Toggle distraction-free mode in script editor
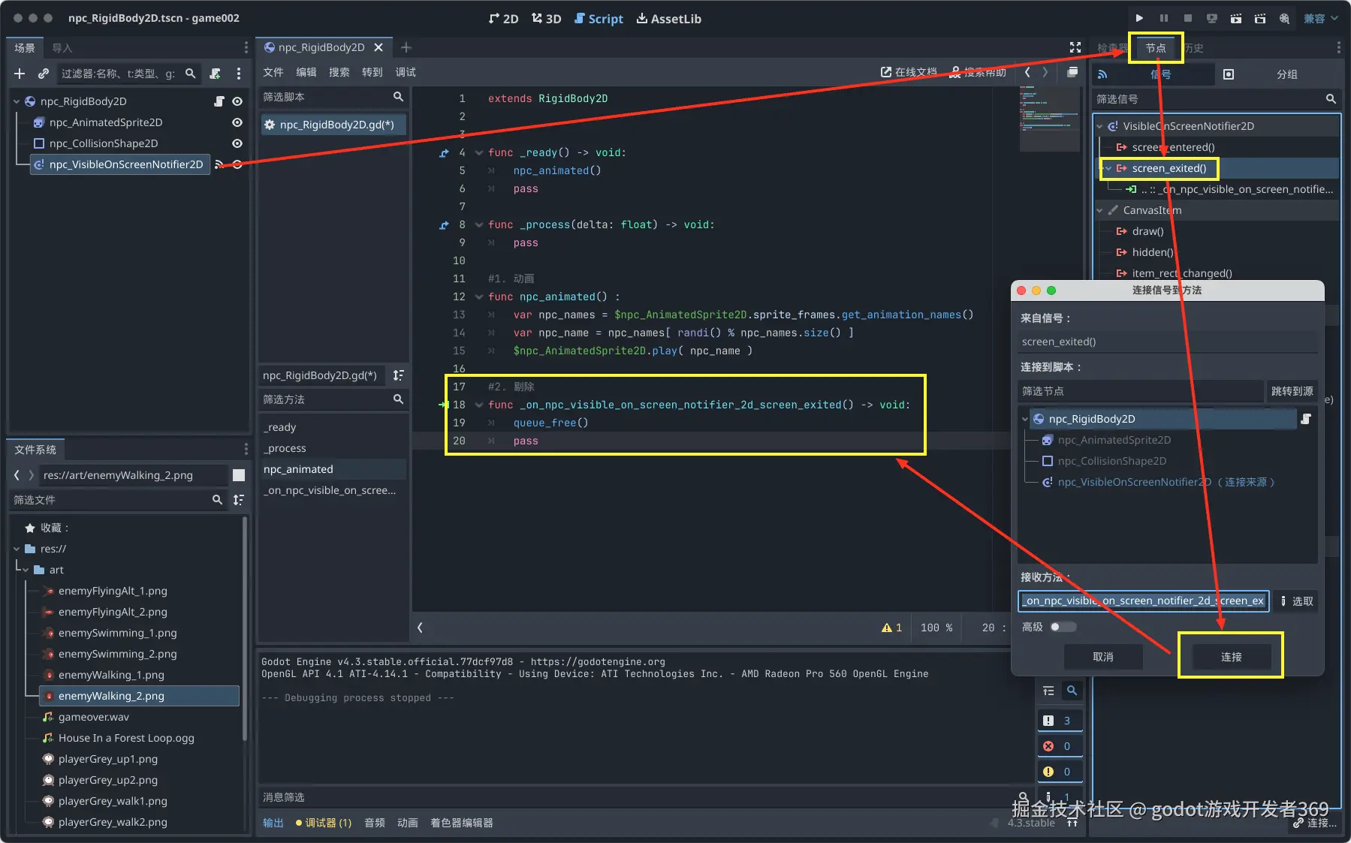 coord(1075,47)
